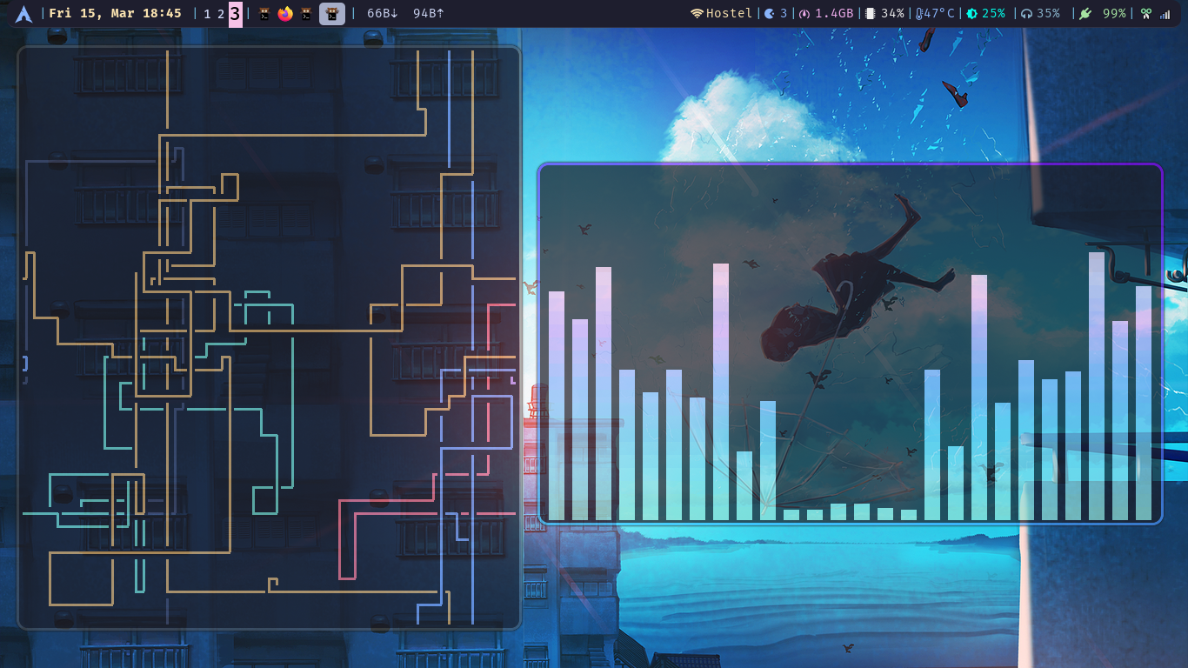
Task: Open Firefox from the taskbar
Action: (x=285, y=14)
